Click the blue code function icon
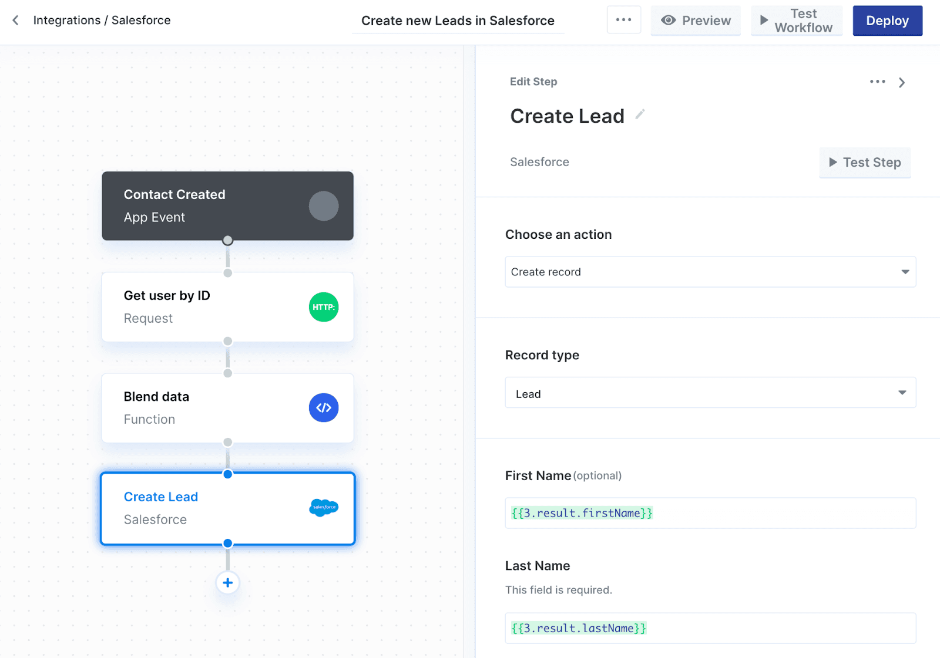940x658 pixels. pos(324,408)
